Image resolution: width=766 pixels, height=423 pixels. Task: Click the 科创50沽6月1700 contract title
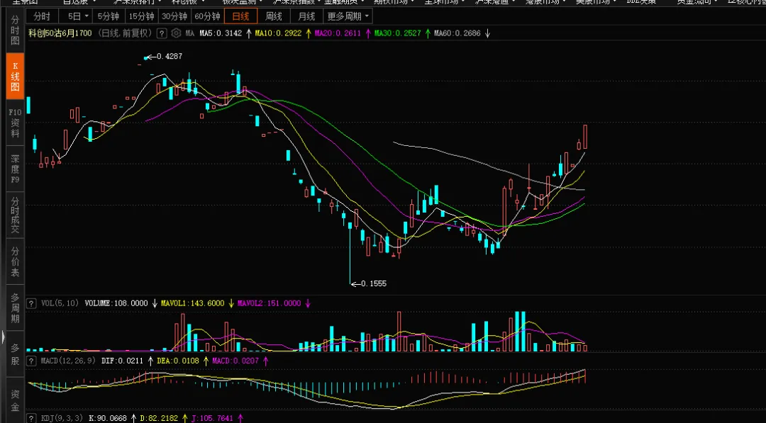60,33
